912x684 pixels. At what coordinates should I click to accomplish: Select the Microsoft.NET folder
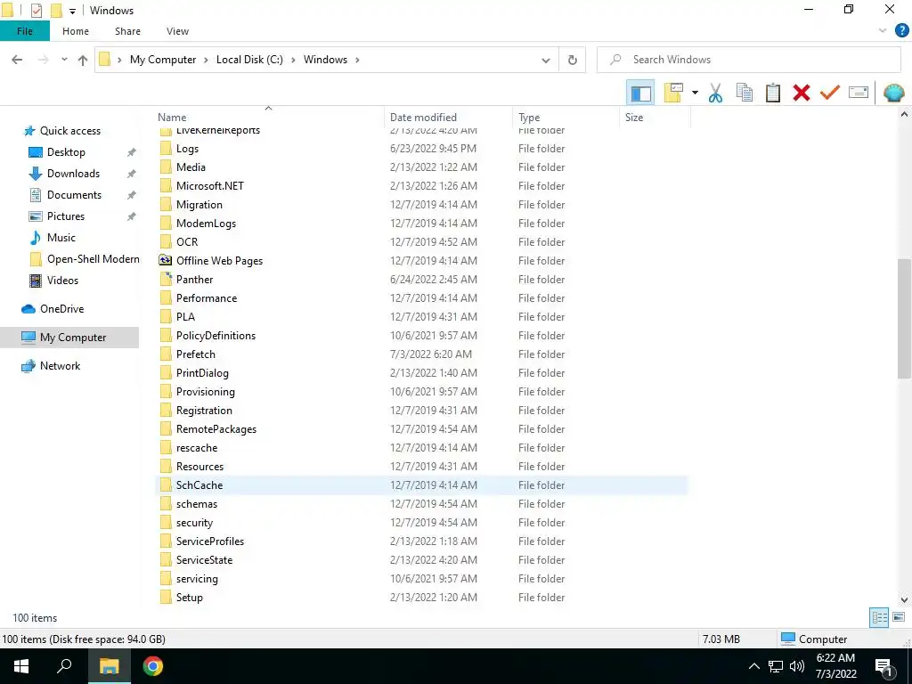[x=210, y=186]
